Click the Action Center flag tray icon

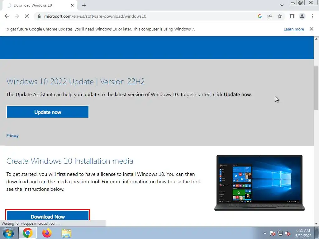pos(273,233)
